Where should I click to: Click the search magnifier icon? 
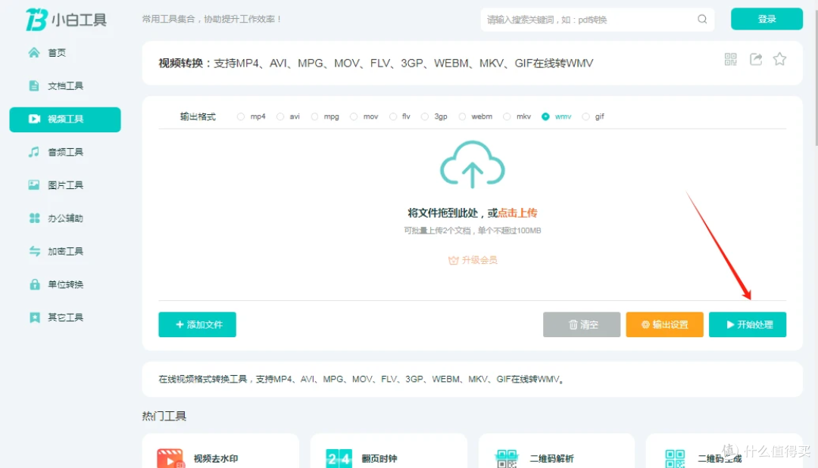point(702,19)
